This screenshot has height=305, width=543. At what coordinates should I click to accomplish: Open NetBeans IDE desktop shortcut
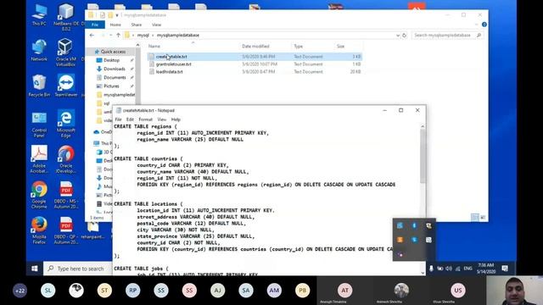click(66, 17)
